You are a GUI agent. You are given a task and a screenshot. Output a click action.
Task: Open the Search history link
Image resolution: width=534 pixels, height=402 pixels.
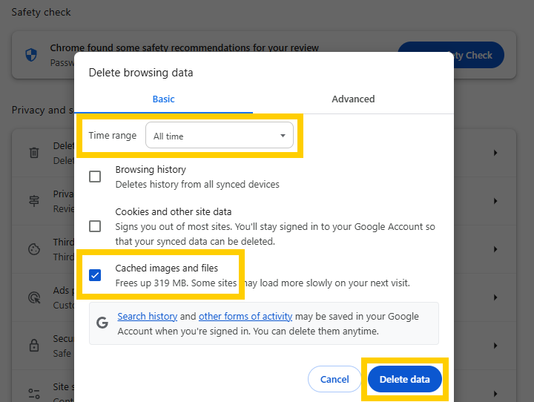[147, 317]
